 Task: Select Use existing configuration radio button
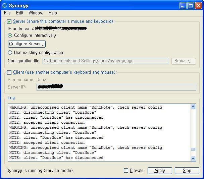[x=10, y=53]
